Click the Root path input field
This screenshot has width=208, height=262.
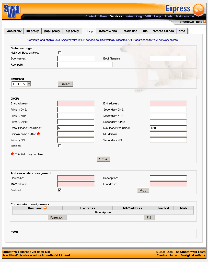click(85, 65)
